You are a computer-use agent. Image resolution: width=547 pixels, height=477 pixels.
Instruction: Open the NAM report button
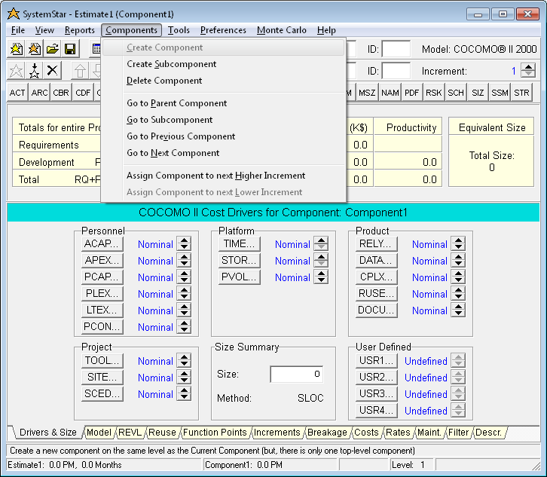[390, 93]
